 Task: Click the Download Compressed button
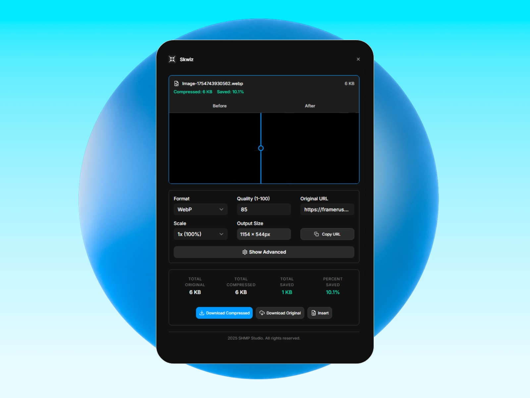[x=224, y=313]
